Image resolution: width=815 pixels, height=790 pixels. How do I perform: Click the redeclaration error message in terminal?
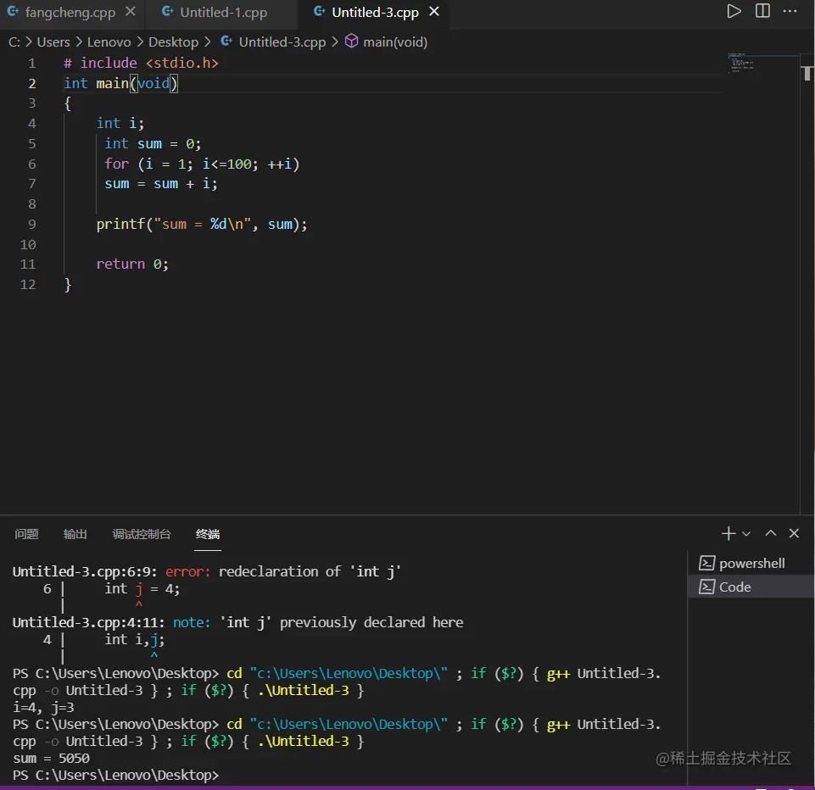click(x=206, y=571)
